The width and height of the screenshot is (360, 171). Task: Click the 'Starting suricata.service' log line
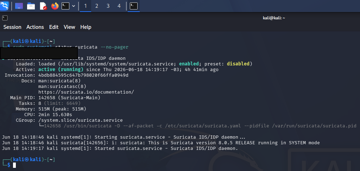coord(124,137)
